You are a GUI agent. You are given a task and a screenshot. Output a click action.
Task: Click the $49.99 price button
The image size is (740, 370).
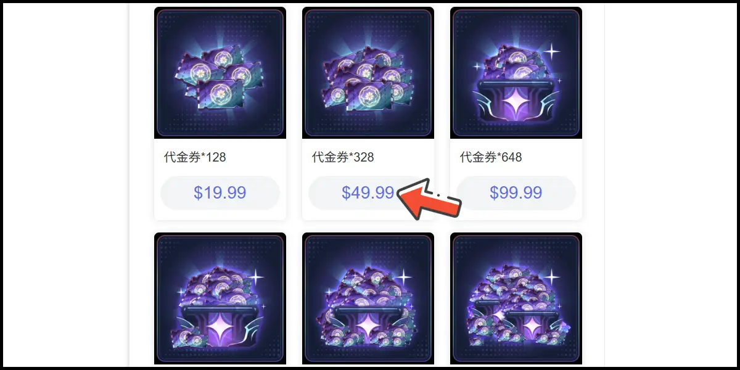coord(368,193)
